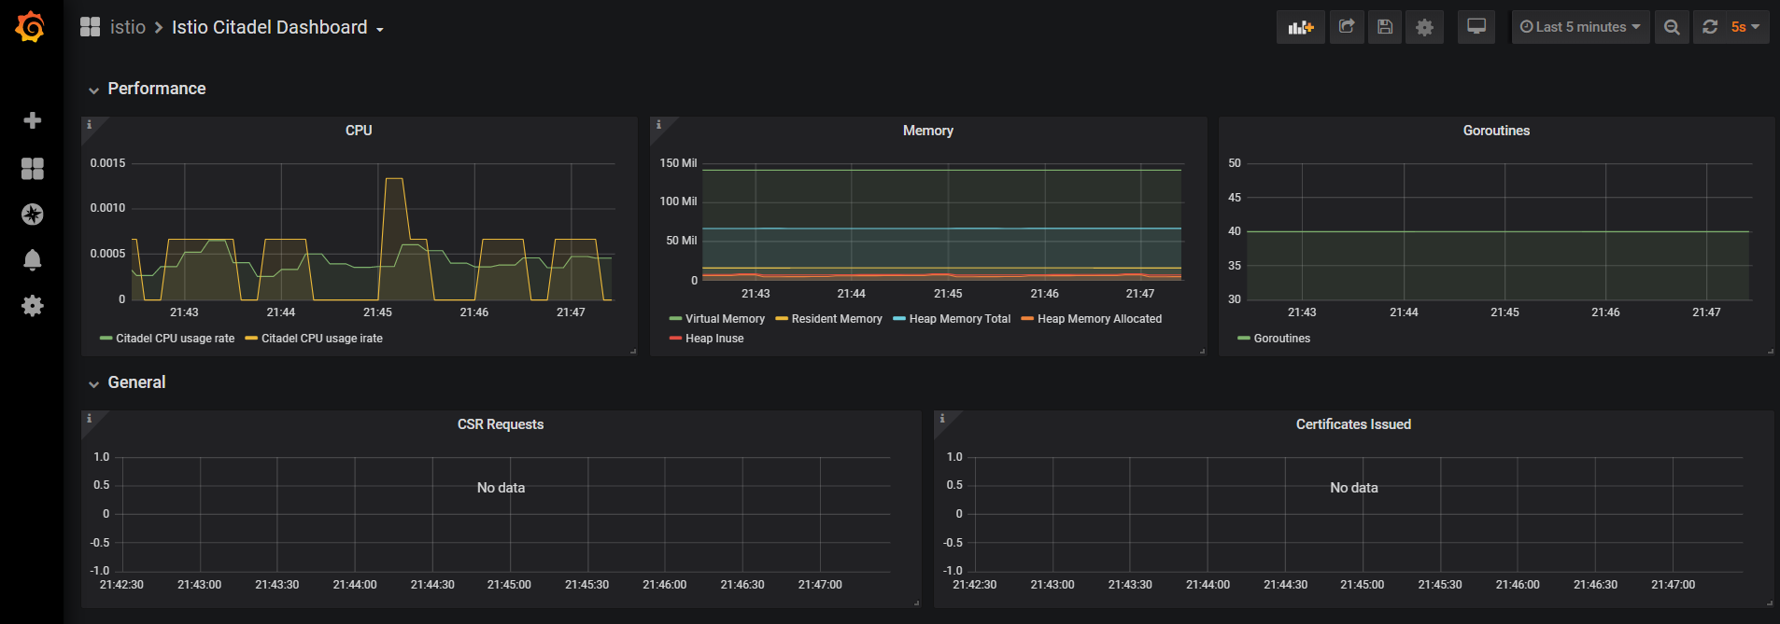Refresh the dashboard with the refresh icon
This screenshot has width=1780, height=624.
1710,27
